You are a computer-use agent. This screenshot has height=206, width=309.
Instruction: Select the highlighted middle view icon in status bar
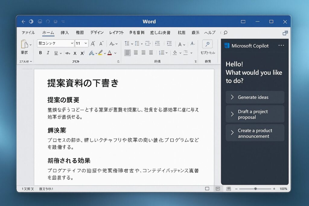pyautogui.click(x=218, y=189)
